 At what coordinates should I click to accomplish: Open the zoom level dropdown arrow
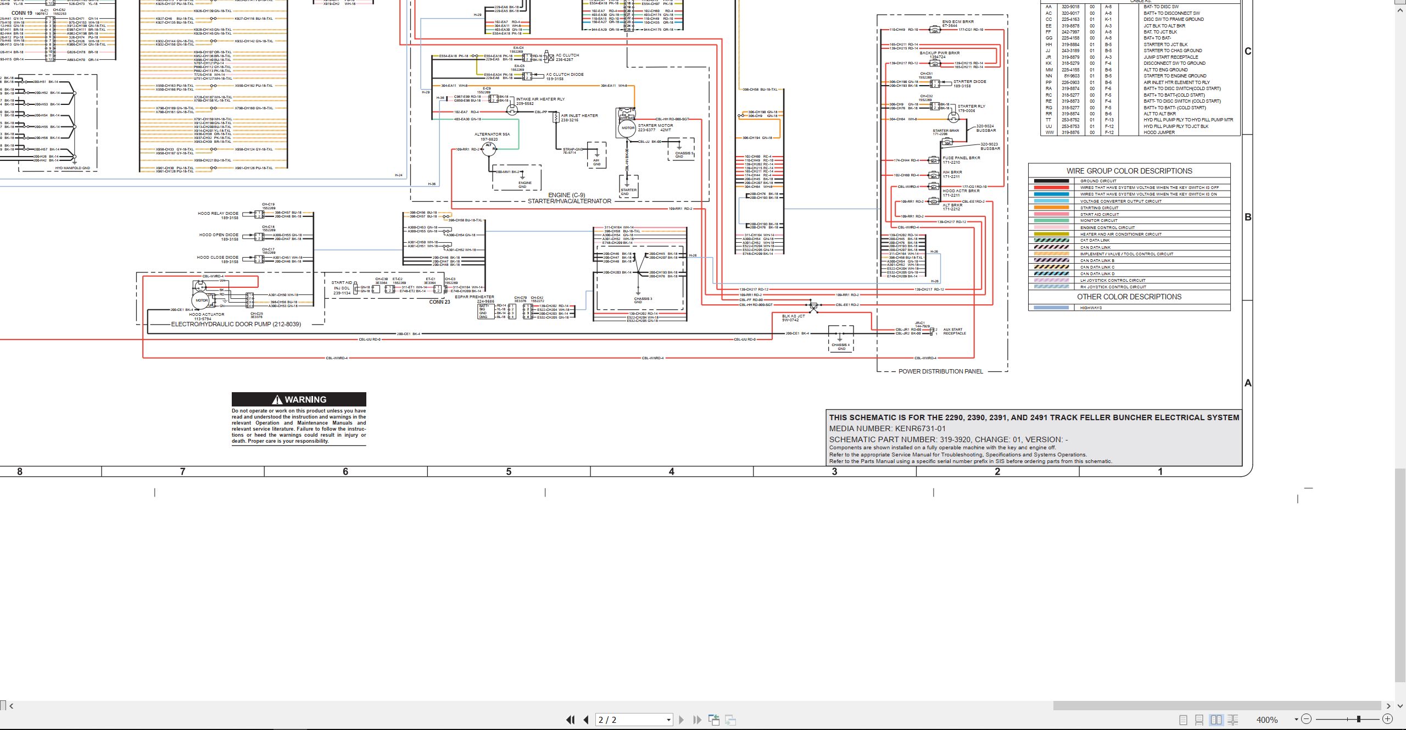pos(1296,720)
